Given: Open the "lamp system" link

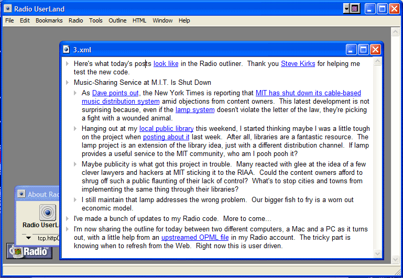Looking at the screenshot, I should click(195, 110).
